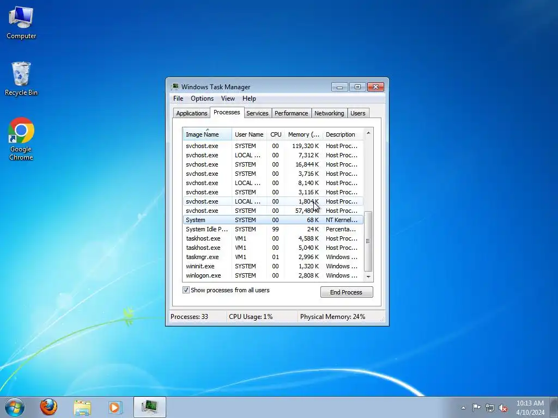Switch to the Performance tab

[291, 113]
